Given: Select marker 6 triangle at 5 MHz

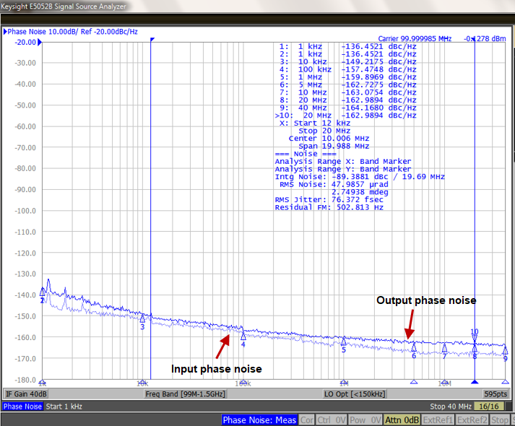Looking at the screenshot, I should click(414, 348).
